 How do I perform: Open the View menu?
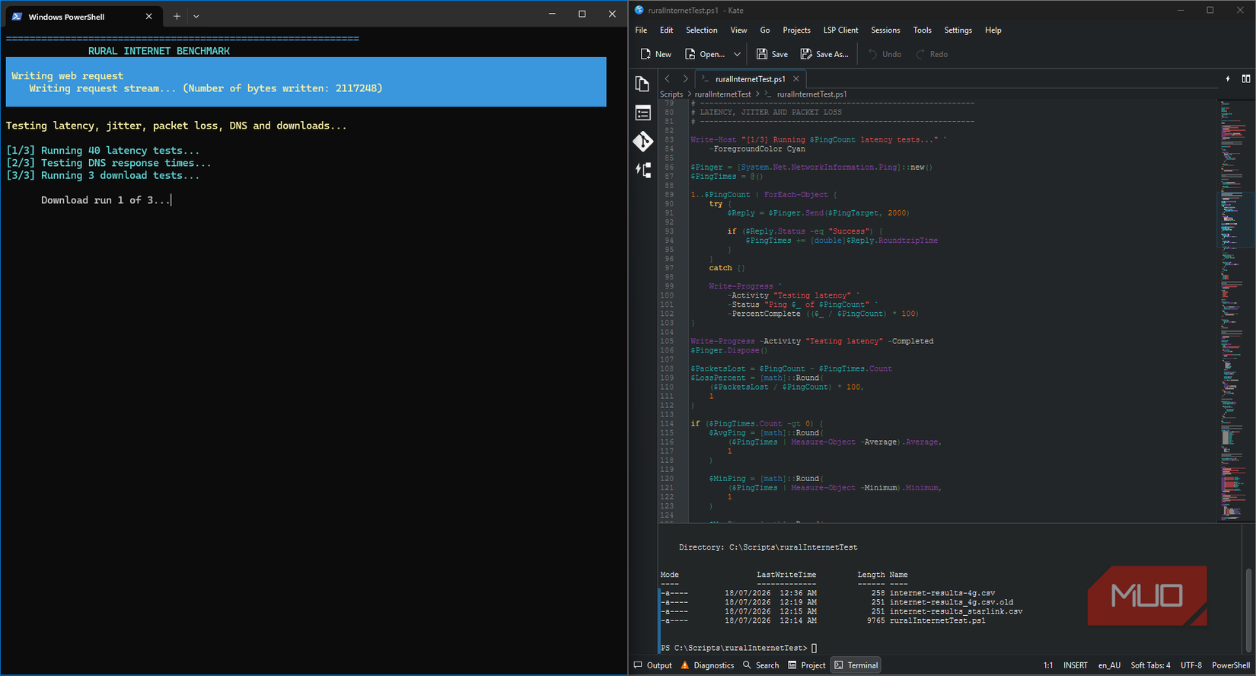click(x=738, y=30)
